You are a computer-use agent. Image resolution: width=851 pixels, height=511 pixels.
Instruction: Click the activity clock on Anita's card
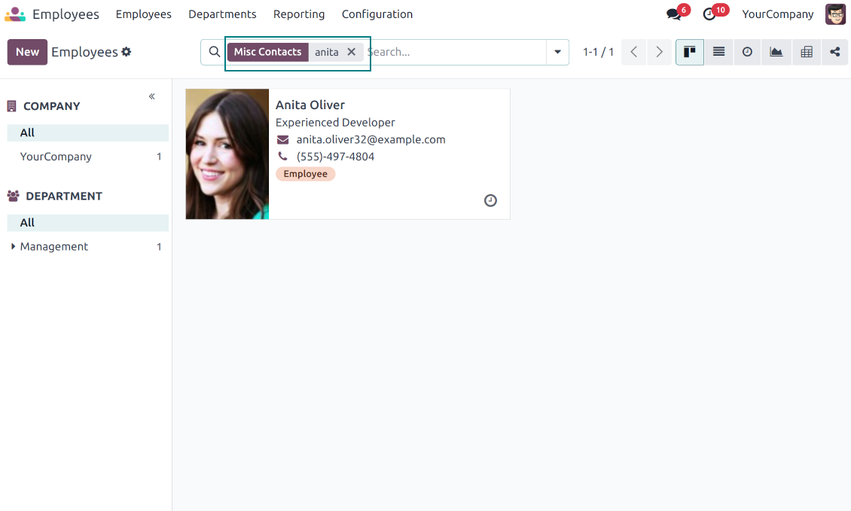490,201
